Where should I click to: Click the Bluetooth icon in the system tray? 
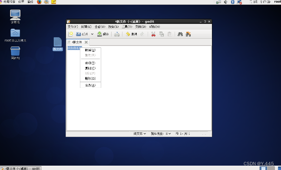tap(233, 2)
